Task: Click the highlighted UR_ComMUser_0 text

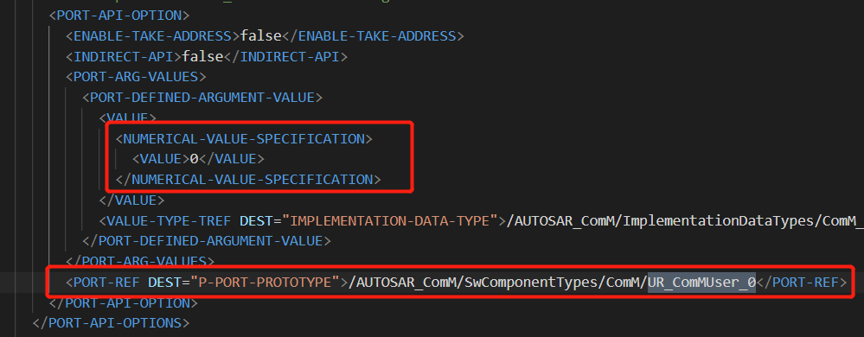Action: tap(701, 283)
